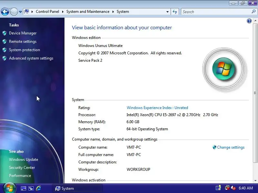
Task: Open the recent pages dropdown arrow
Action: pyautogui.click(x=20, y=12)
